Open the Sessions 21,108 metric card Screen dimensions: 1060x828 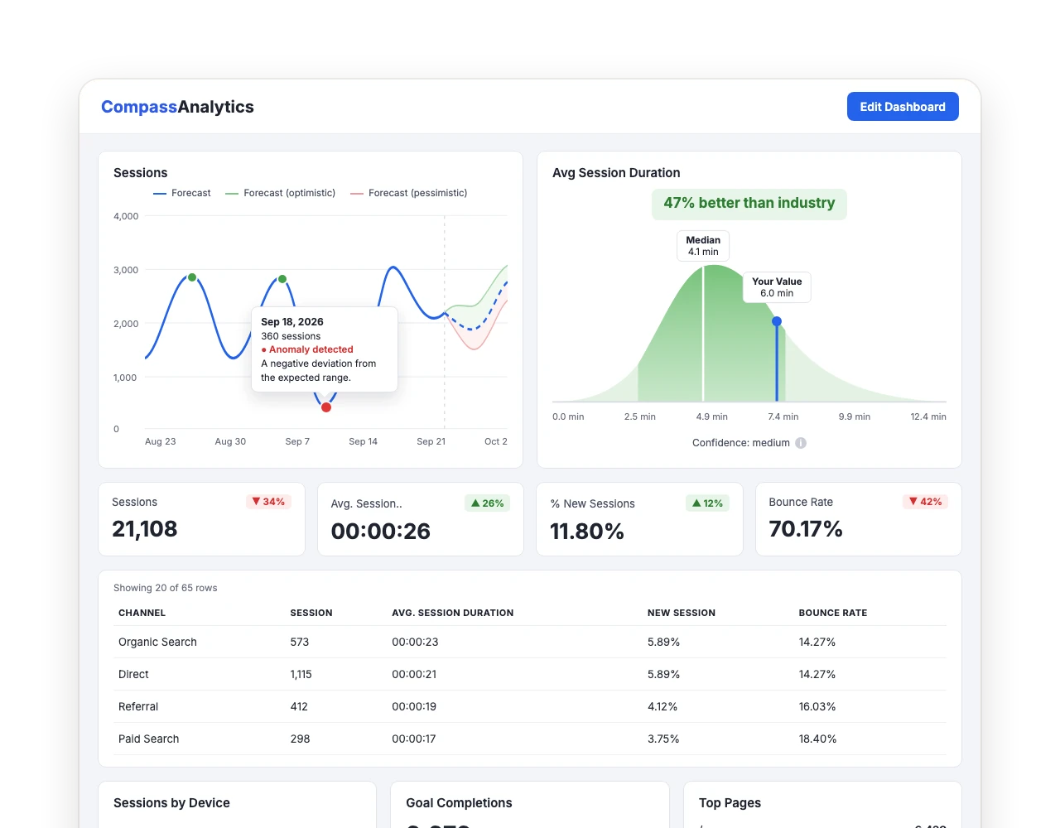pos(202,519)
